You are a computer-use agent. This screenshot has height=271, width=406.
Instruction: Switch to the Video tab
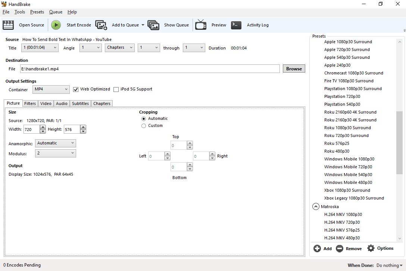(46, 103)
